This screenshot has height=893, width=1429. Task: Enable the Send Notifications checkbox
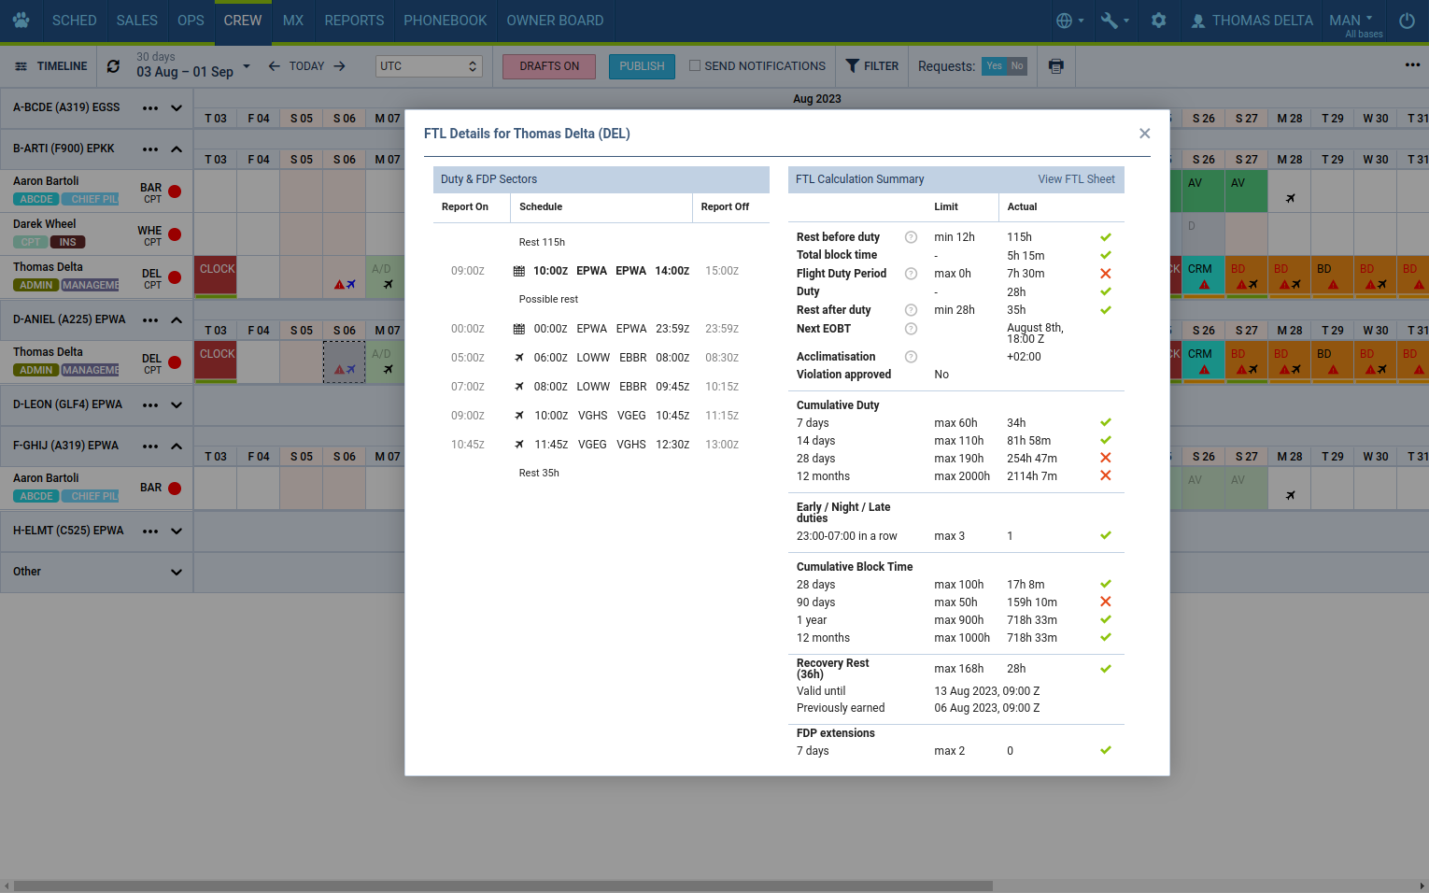pyautogui.click(x=695, y=66)
